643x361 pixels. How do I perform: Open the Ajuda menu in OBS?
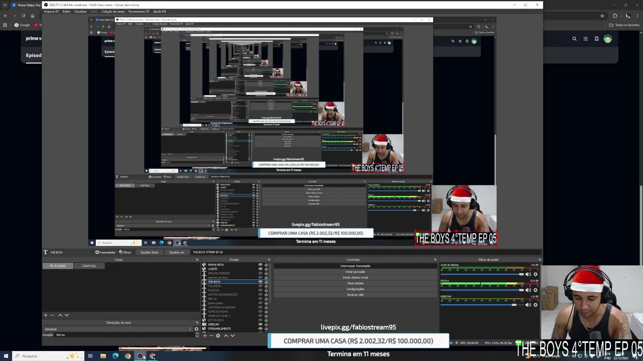coord(159,12)
